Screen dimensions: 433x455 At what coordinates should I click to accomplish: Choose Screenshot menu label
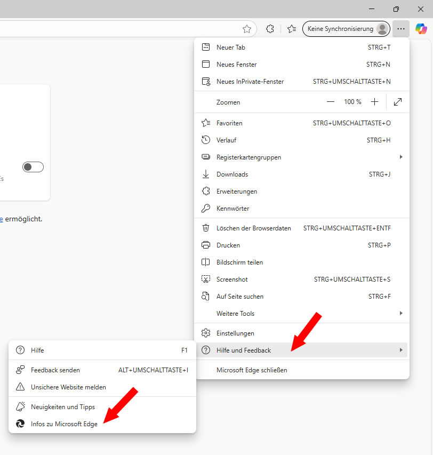[232, 280]
